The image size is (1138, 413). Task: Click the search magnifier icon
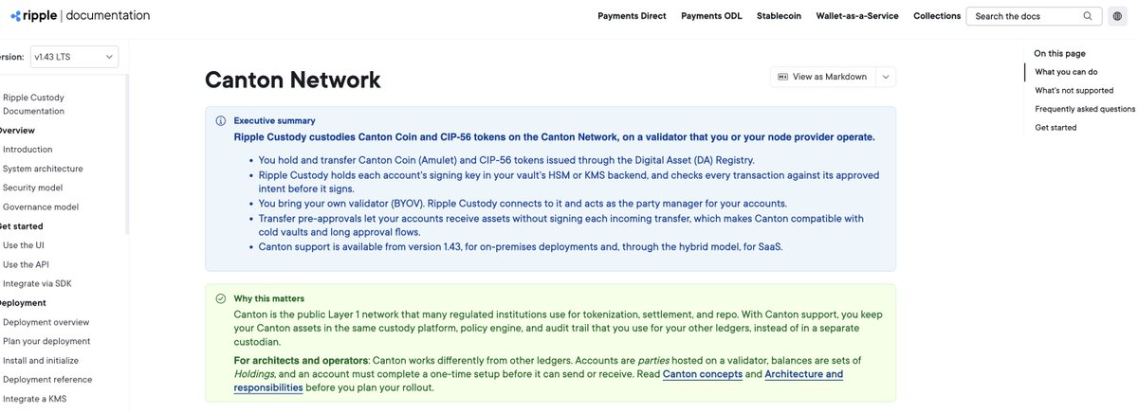coord(1088,16)
